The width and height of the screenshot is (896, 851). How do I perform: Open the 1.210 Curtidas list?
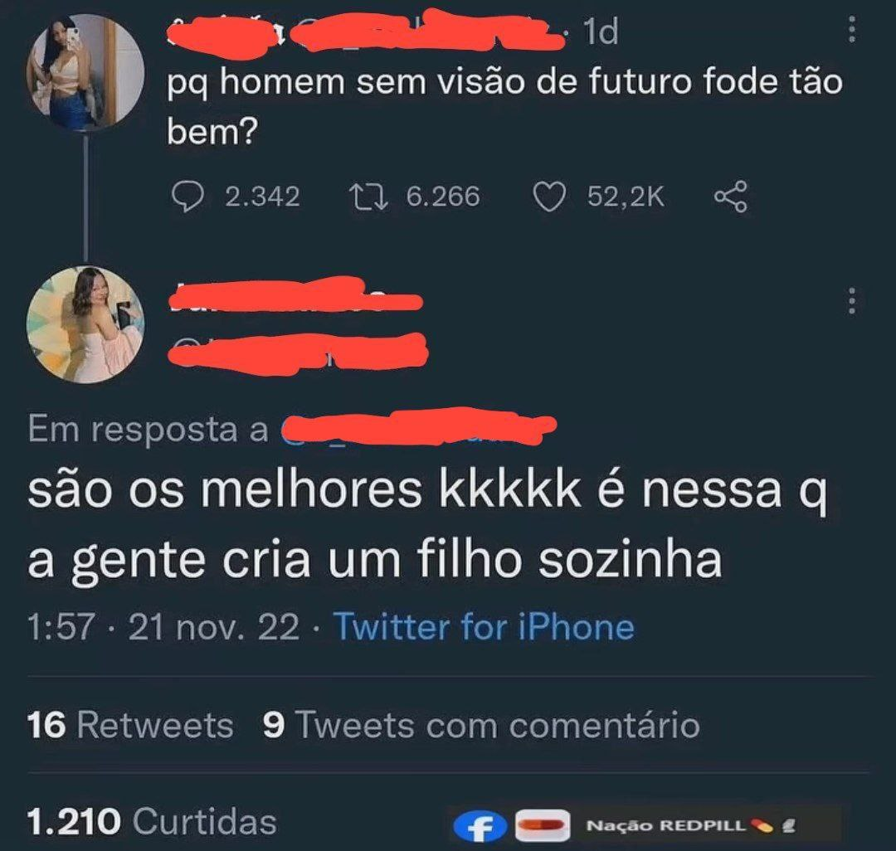coord(152,821)
